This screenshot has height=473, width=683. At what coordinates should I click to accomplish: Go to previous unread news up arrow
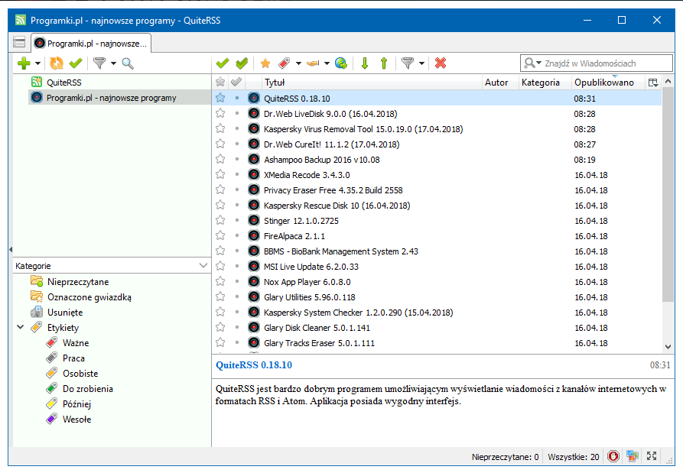(x=384, y=63)
